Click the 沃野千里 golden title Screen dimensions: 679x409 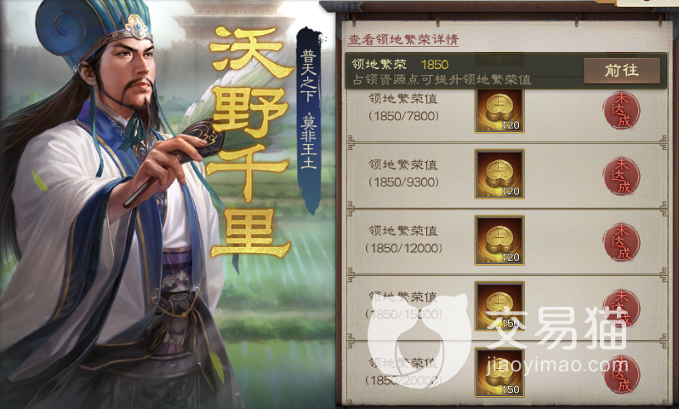(x=249, y=142)
